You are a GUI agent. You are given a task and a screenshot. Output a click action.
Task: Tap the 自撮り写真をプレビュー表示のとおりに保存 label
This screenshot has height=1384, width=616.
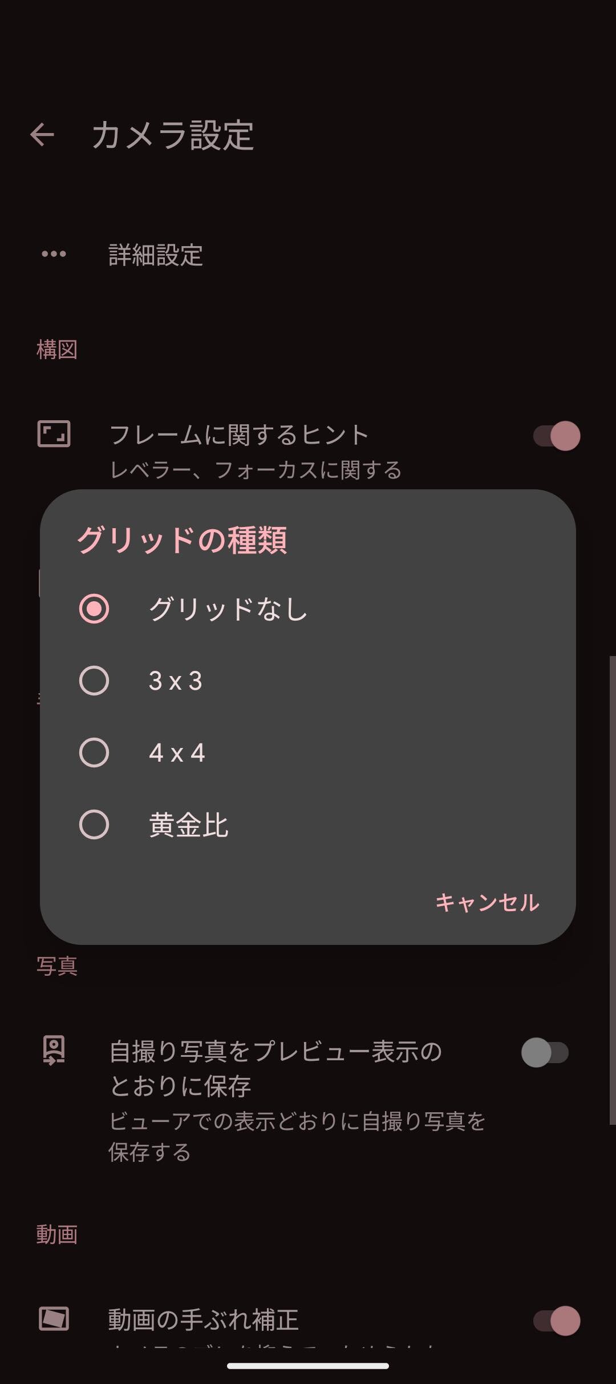[276, 1068]
